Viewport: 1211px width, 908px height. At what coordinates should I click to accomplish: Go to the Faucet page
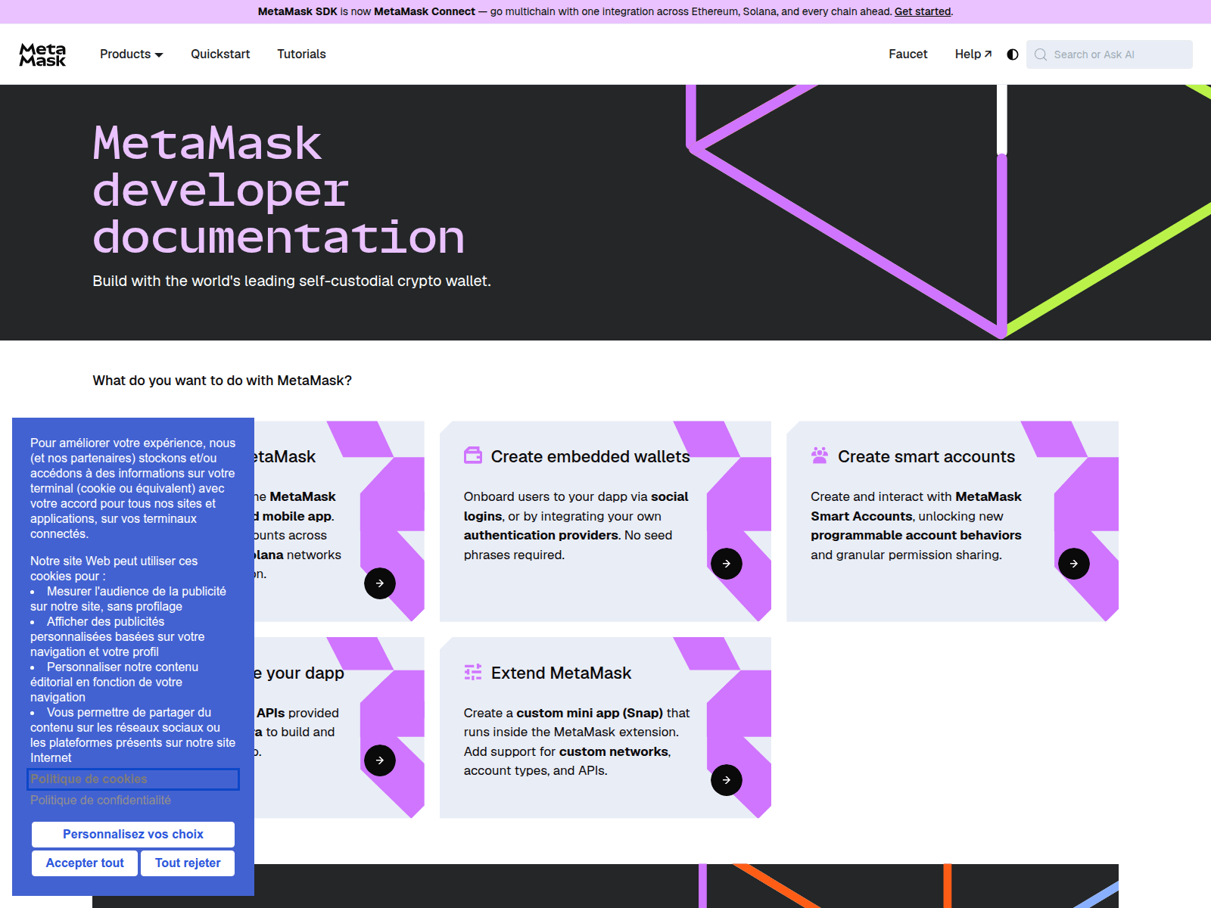(x=907, y=54)
